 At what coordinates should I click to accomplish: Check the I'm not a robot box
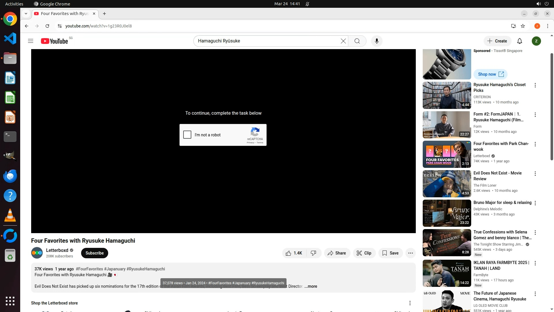[x=187, y=135]
